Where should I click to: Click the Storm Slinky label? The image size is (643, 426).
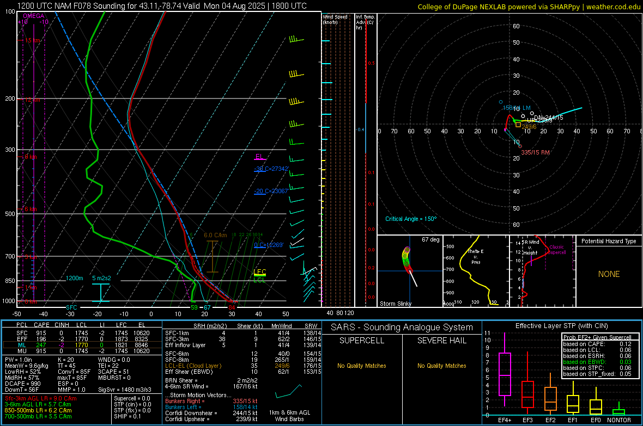395,304
